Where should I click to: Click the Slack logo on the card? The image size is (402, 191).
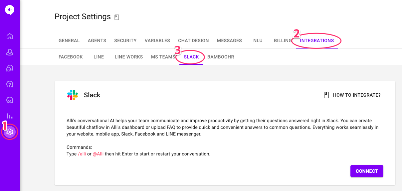click(73, 95)
